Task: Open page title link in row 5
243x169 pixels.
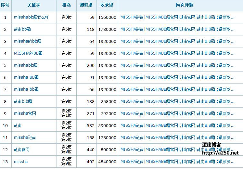Action: click(177, 65)
